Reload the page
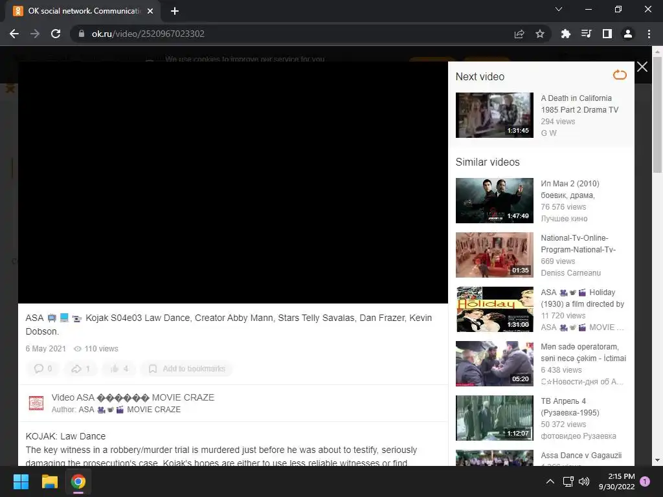The height and width of the screenshot is (497, 663). point(56,34)
